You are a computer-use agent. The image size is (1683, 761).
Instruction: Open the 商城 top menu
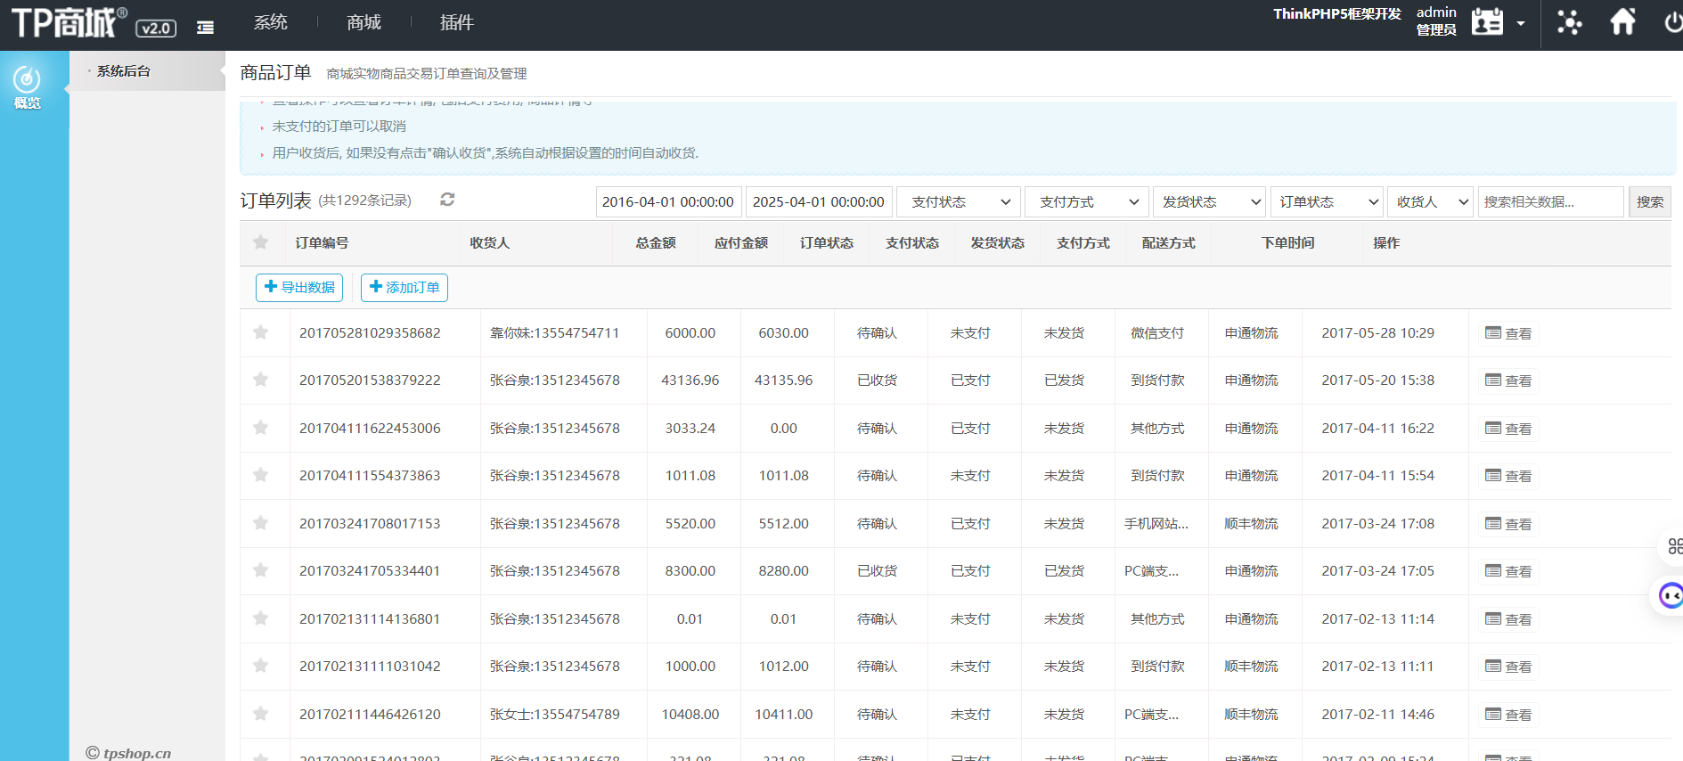tap(364, 22)
